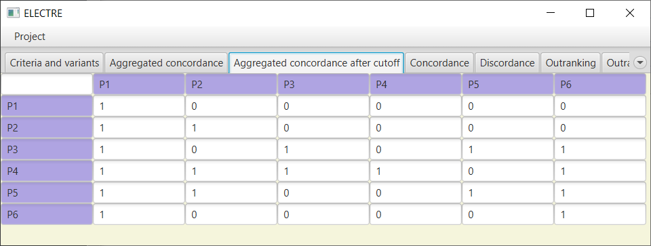Minimize the ELECTRE window
Image resolution: width=651 pixels, height=246 pixels.
tap(551, 14)
